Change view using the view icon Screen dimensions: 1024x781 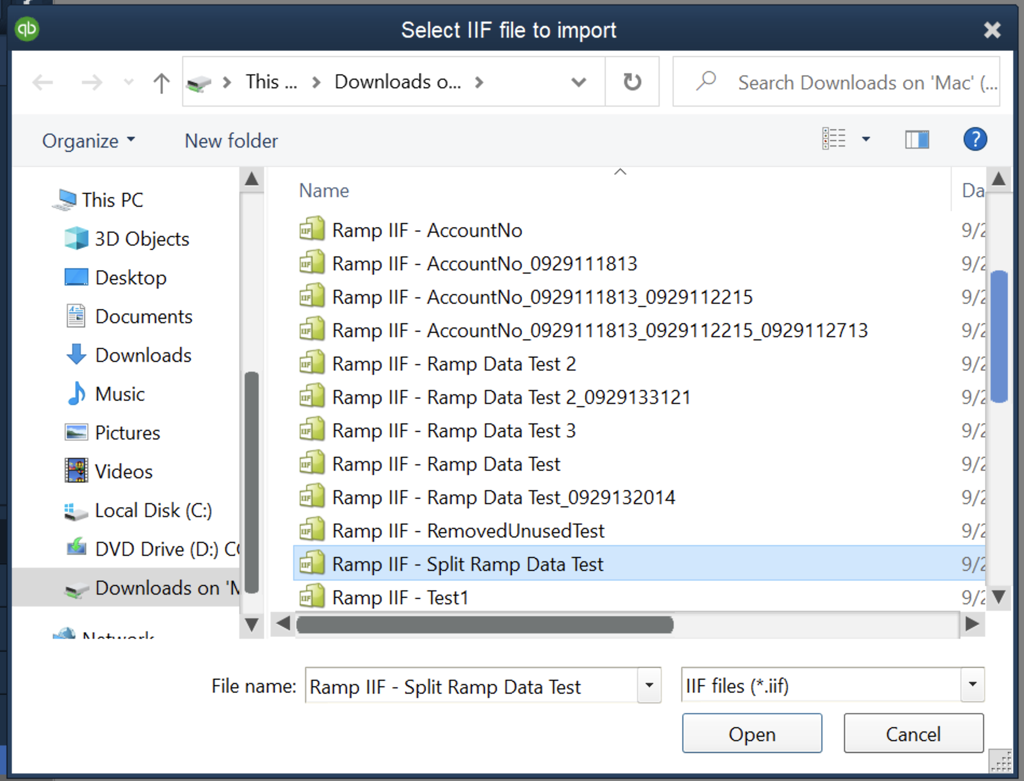pos(834,139)
